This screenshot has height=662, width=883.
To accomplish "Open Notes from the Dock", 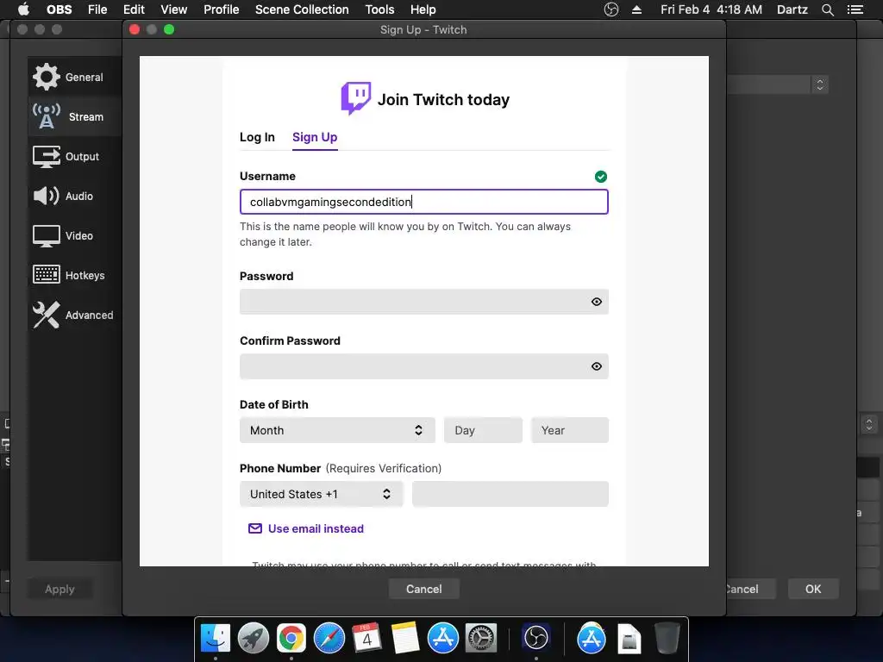I will [x=405, y=639].
